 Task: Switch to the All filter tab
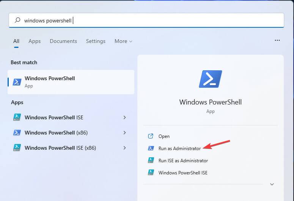point(16,41)
